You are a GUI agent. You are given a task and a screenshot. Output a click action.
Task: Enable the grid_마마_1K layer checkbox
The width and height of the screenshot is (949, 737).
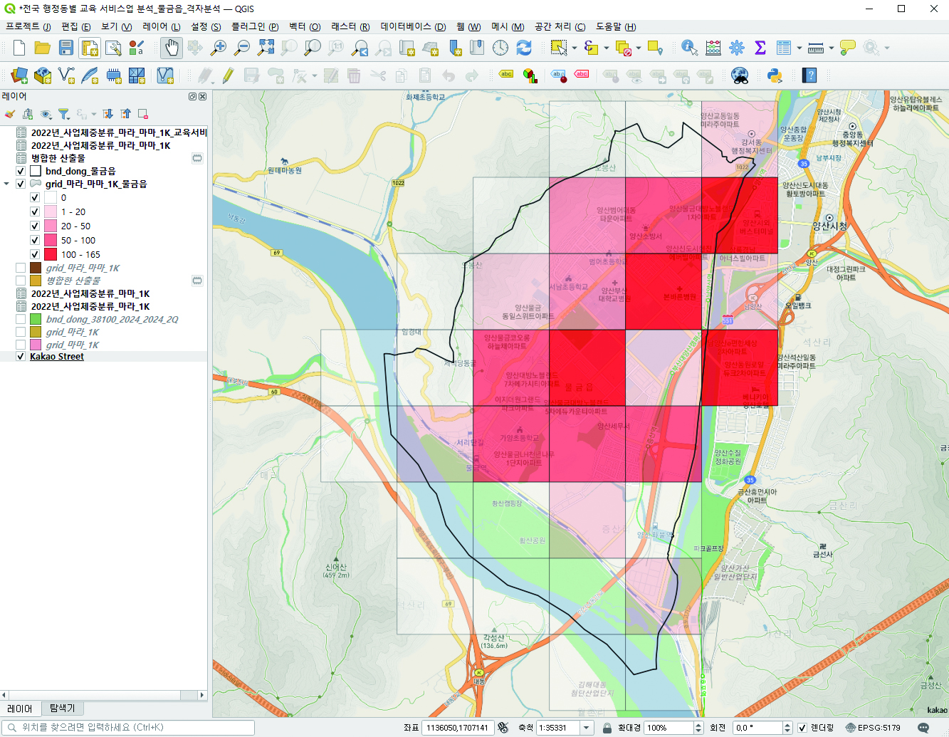click(x=21, y=345)
